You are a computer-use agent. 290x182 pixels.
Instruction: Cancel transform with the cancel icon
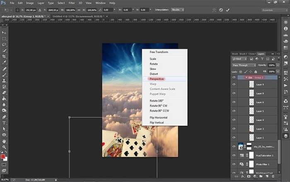tap(220, 10)
